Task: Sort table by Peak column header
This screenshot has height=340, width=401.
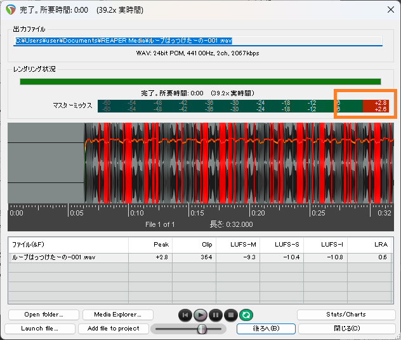Action: 150,244
